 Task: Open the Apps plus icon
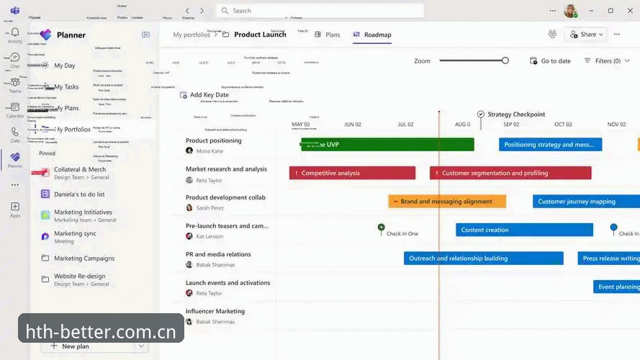(x=15, y=207)
